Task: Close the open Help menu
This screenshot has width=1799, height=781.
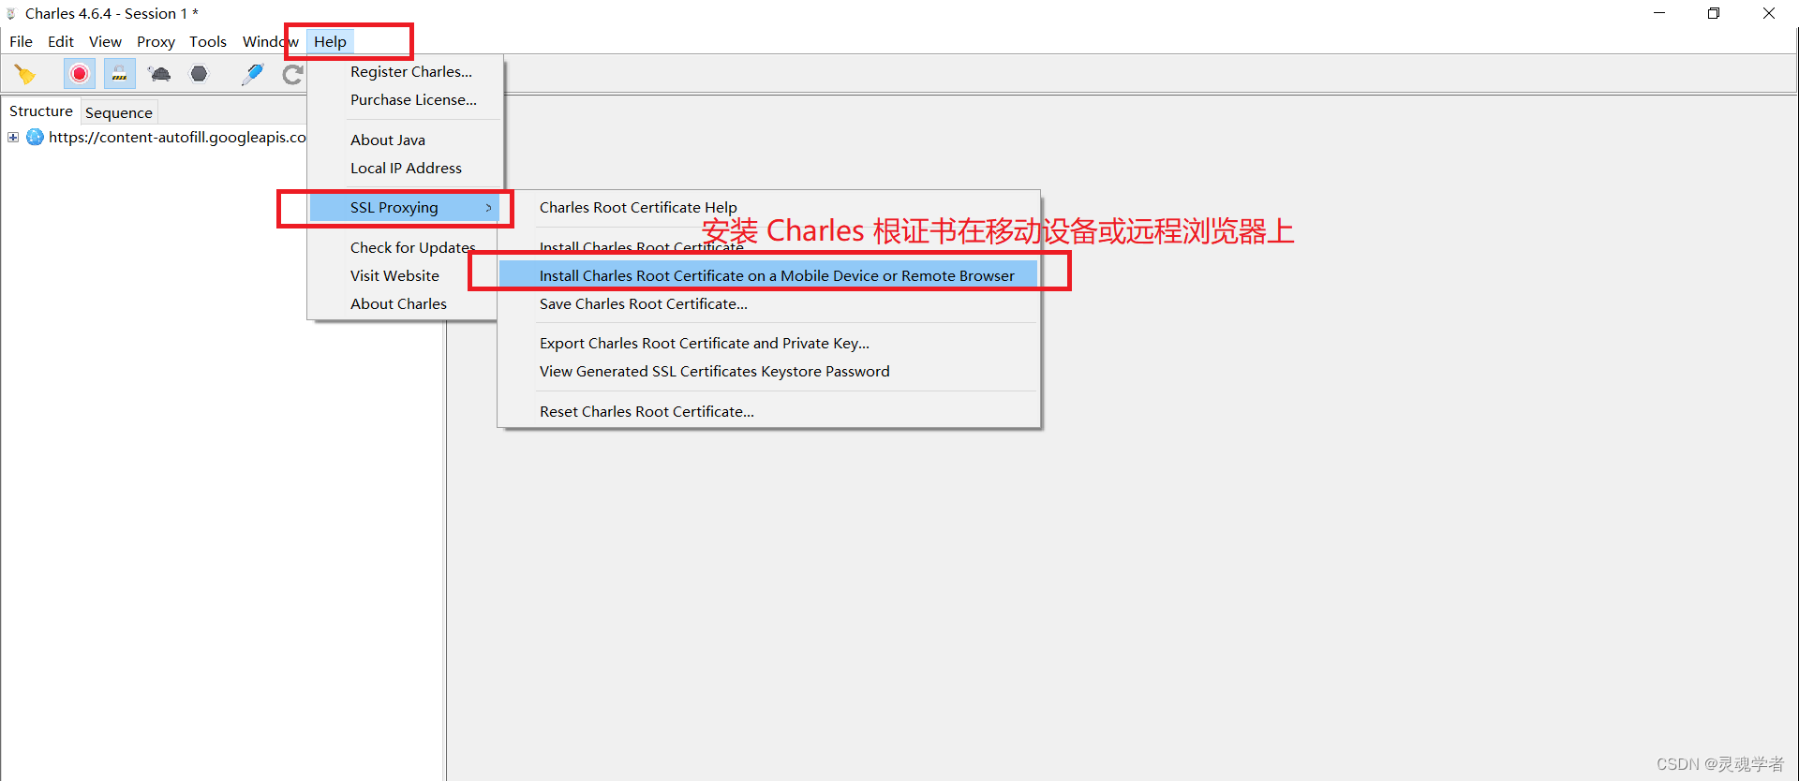Action: click(x=330, y=41)
